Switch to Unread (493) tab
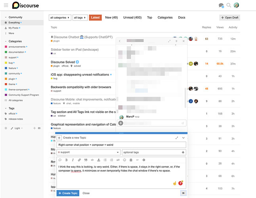 pyautogui.click(x=132, y=17)
